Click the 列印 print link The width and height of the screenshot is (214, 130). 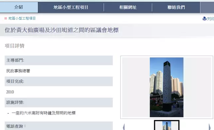[210, 19]
